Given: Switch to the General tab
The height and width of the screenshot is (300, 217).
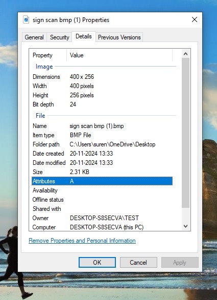Looking at the screenshot, I should [x=34, y=37].
